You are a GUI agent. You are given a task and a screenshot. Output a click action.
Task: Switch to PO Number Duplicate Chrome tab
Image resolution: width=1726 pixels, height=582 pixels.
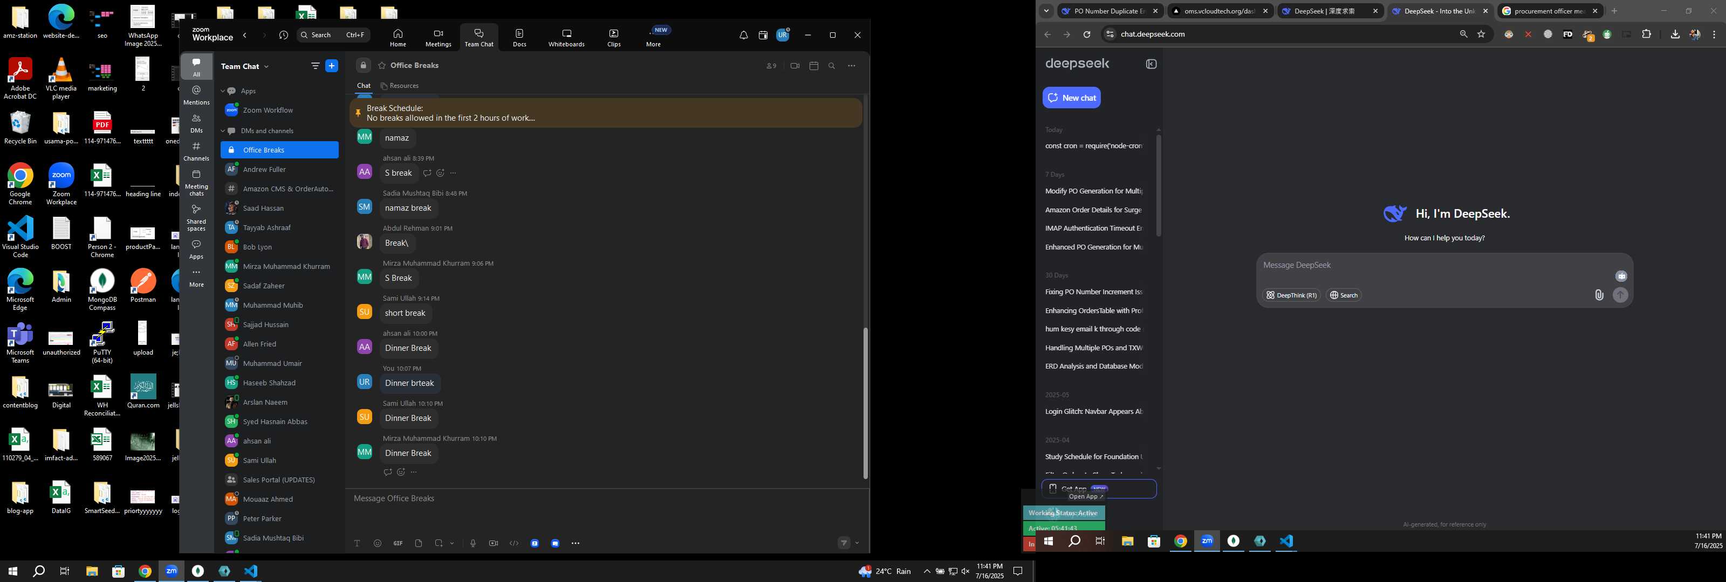pos(1110,11)
